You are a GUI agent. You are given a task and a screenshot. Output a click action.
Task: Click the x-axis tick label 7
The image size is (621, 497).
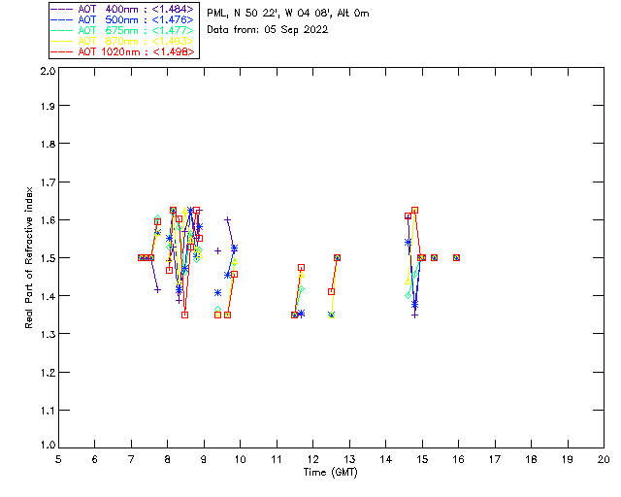tap(131, 459)
